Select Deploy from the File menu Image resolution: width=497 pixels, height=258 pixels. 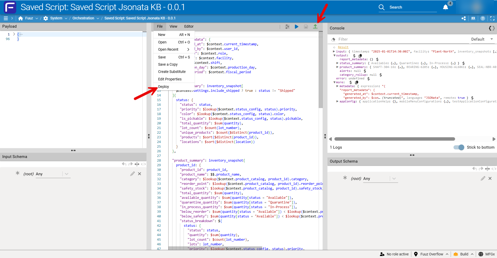(x=164, y=87)
